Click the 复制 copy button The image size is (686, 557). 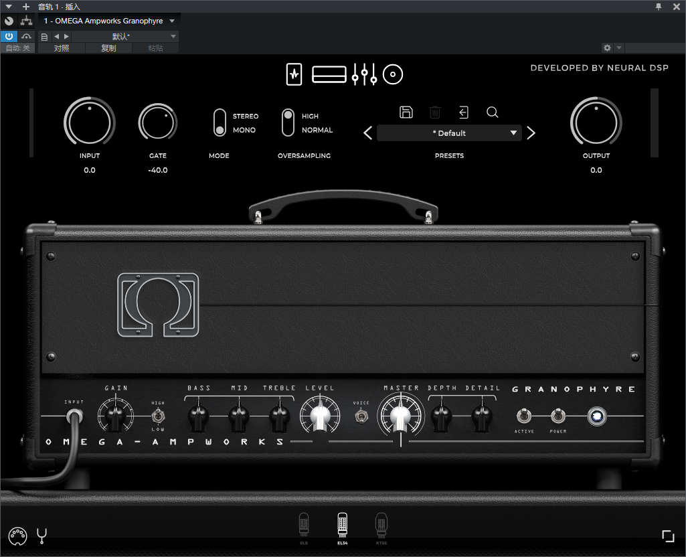pyautogui.click(x=108, y=48)
